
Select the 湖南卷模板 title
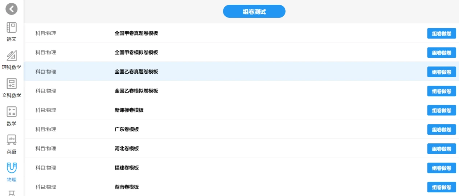127,187
